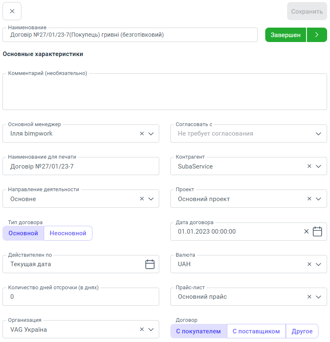Clear the Контрагент SubaService value
The image size is (330, 342).
309,166
